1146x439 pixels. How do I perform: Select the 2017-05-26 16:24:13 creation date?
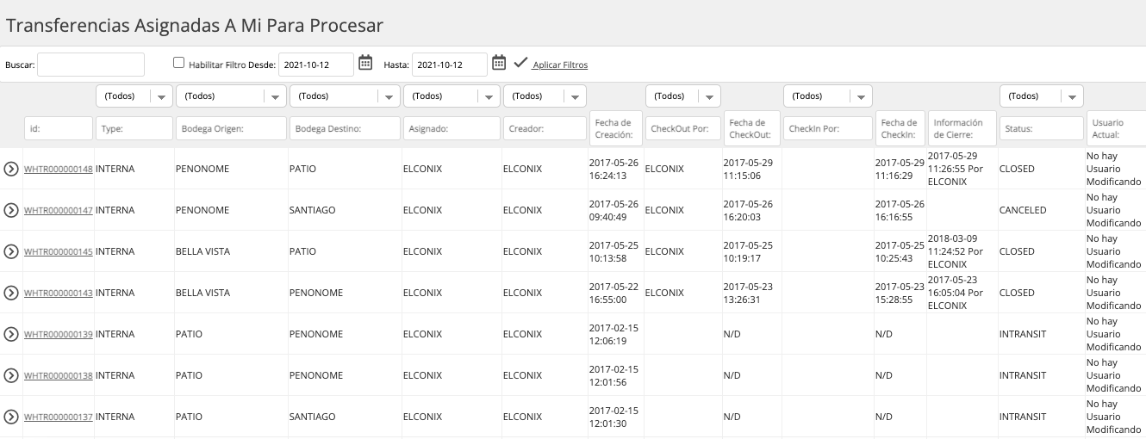(617, 169)
